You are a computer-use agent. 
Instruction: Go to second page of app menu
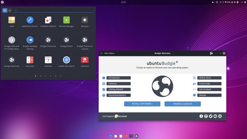pyautogui.click(x=41, y=76)
